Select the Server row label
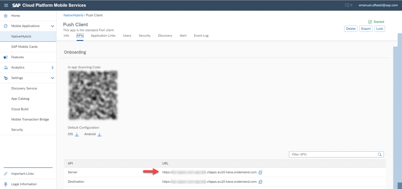Screen dimensions: 402x189 pyautogui.click(x=73, y=172)
